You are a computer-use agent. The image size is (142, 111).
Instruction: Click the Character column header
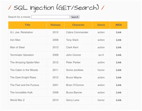coord(78,25)
